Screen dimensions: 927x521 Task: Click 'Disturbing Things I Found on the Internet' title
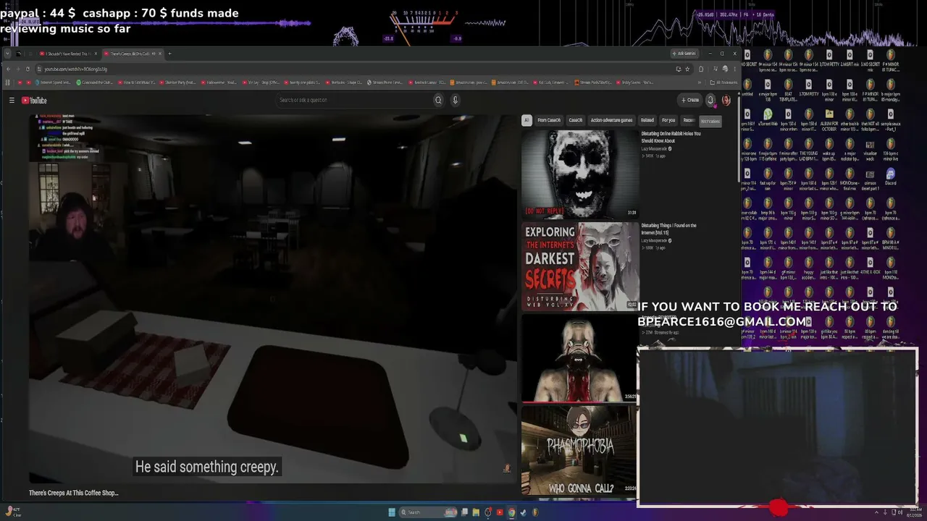point(668,229)
